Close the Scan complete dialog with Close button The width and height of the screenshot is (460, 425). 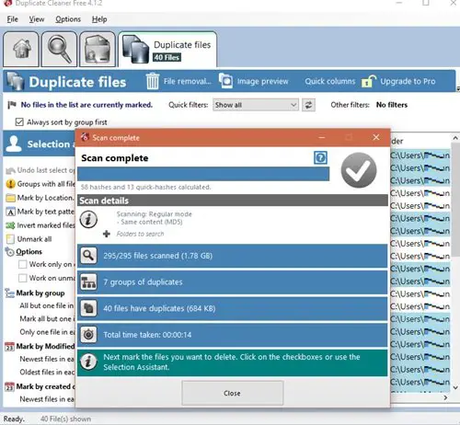click(x=232, y=393)
